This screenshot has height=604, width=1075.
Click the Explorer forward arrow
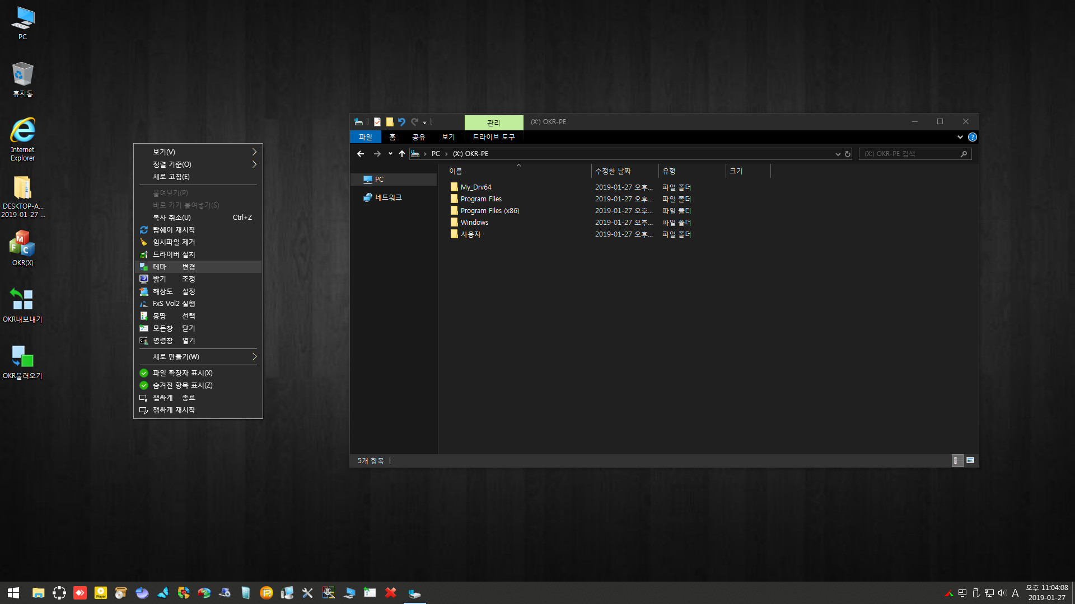coord(377,154)
